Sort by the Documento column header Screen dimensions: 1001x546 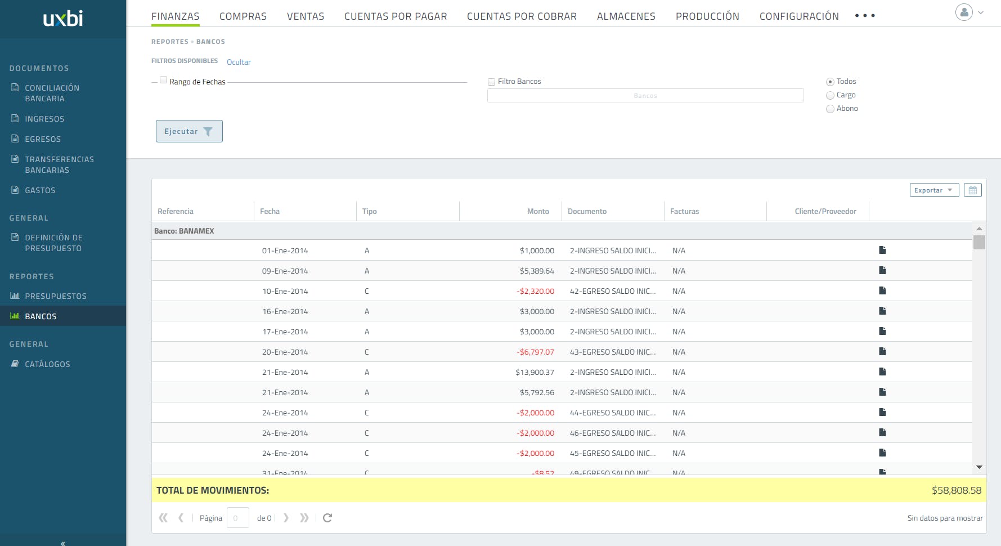(613, 211)
